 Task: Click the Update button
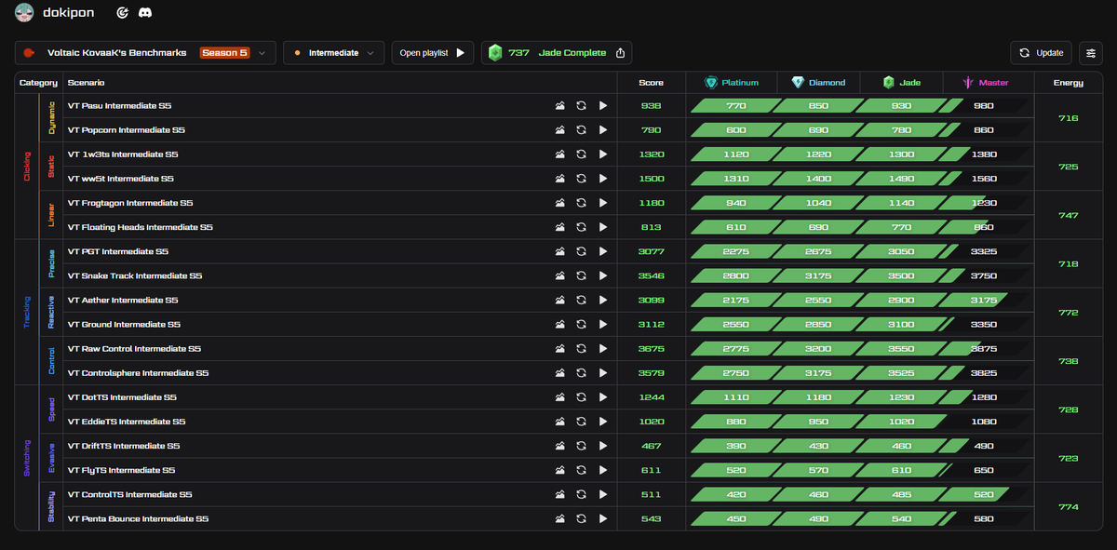1041,53
